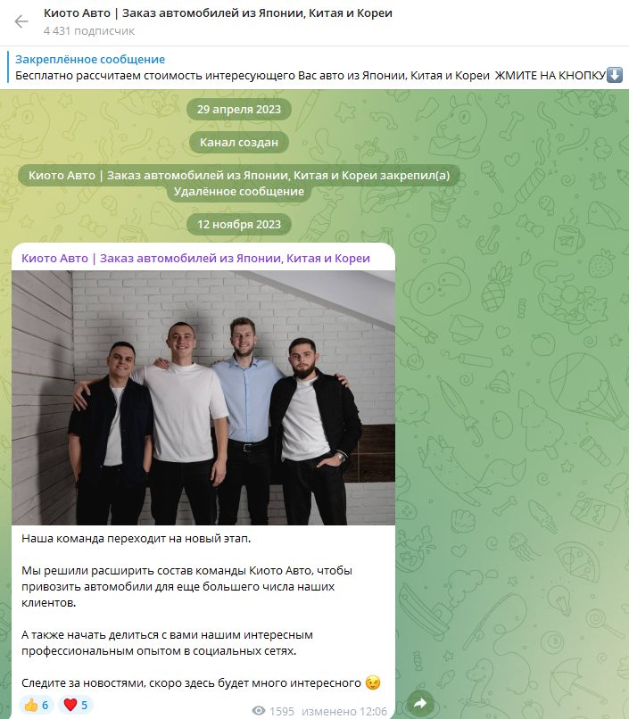This screenshot has height=719, width=629.
Task: Click the 29 апреля 2023 date badge
Action: (x=239, y=109)
